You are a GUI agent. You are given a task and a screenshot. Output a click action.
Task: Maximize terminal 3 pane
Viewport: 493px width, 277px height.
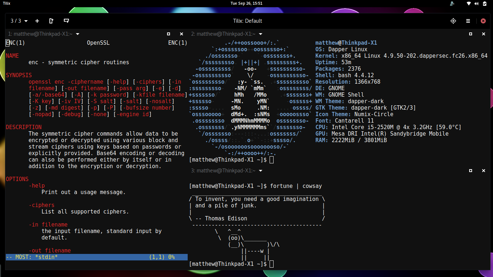coord(471,171)
